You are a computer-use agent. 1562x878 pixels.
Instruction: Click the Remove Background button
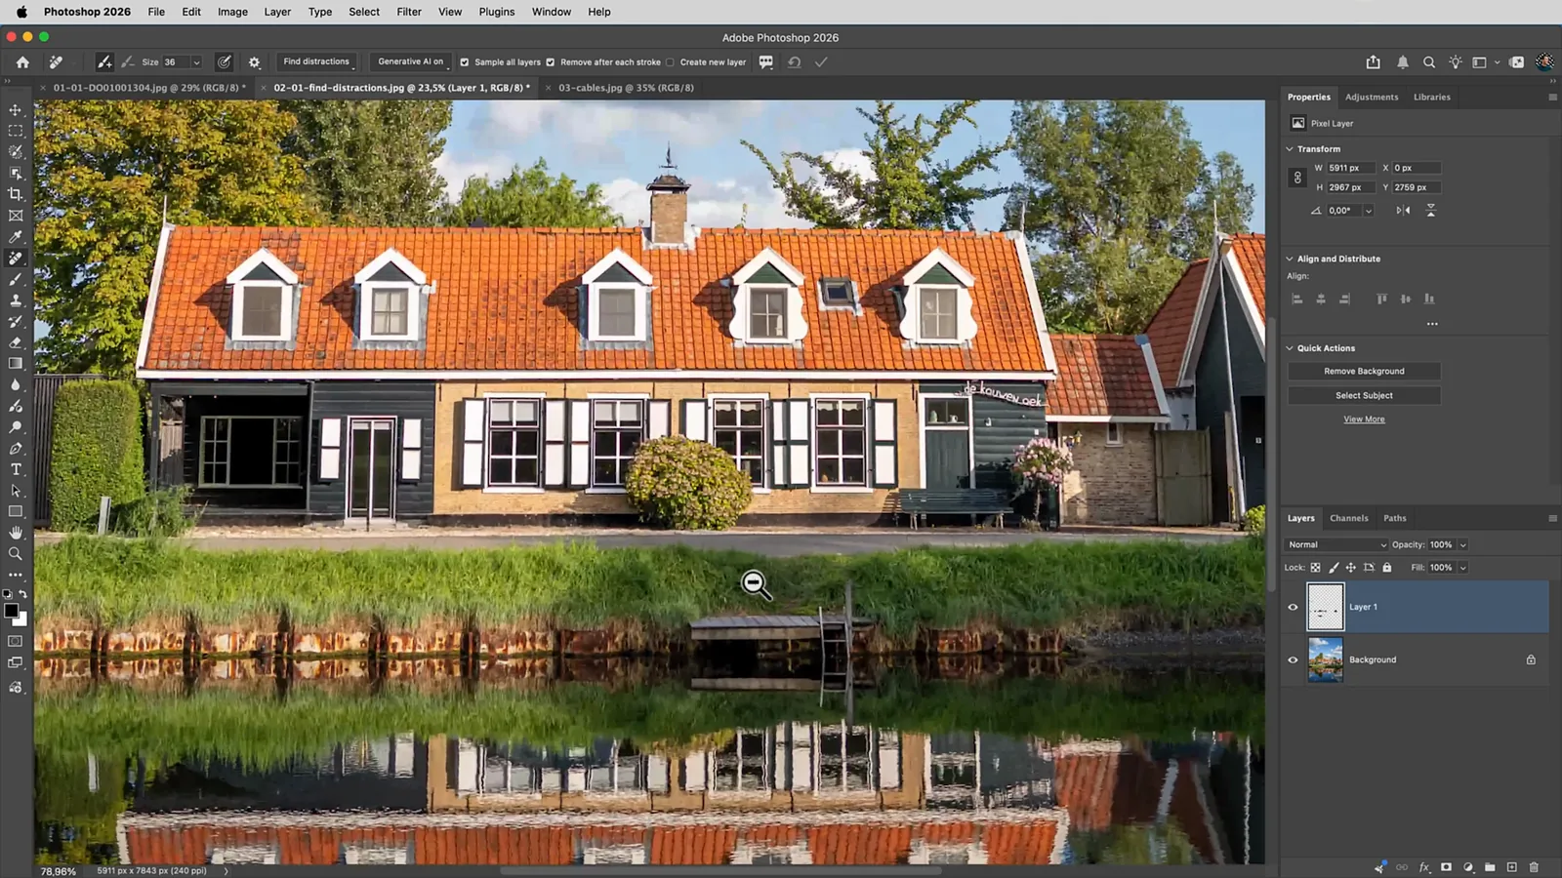[x=1364, y=371]
